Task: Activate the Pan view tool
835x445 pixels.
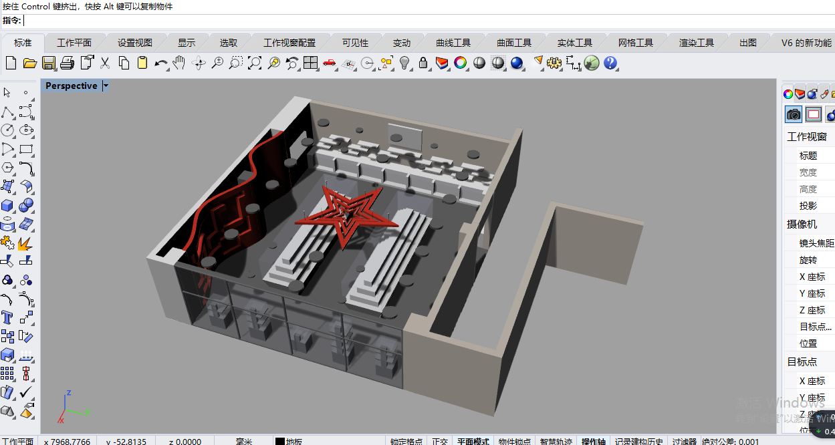Action: pyautogui.click(x=178, y=63)
